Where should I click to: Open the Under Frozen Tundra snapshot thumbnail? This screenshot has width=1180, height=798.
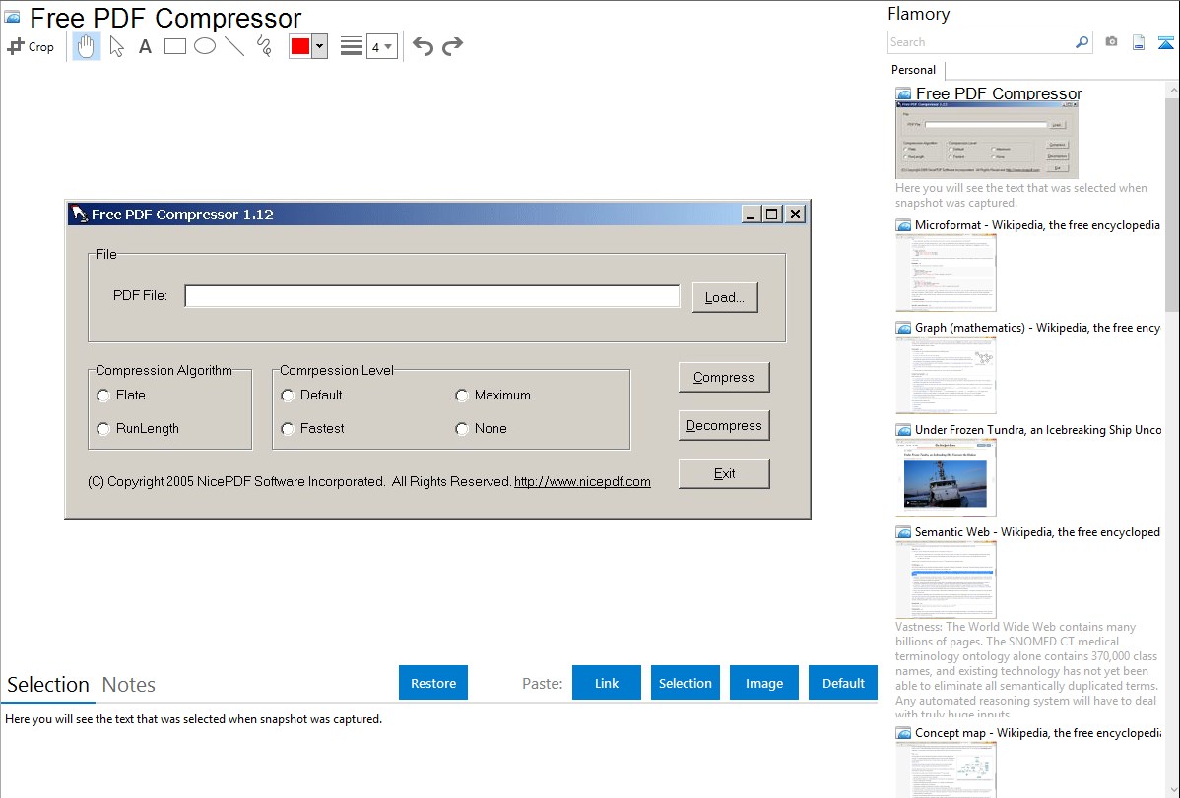coord(946,477)
